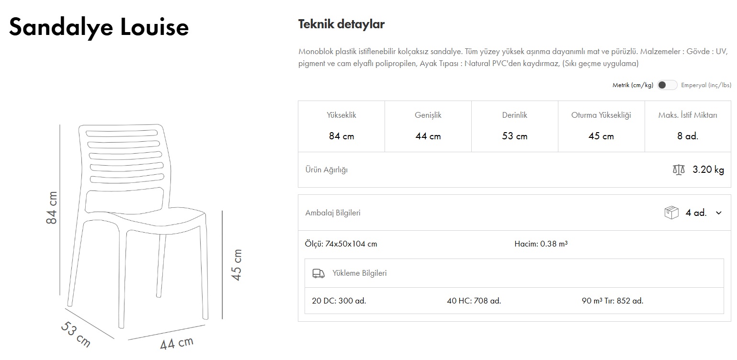Click the package box icon
Viewport: 737px width, 360px height.
[x=671, y=213]
